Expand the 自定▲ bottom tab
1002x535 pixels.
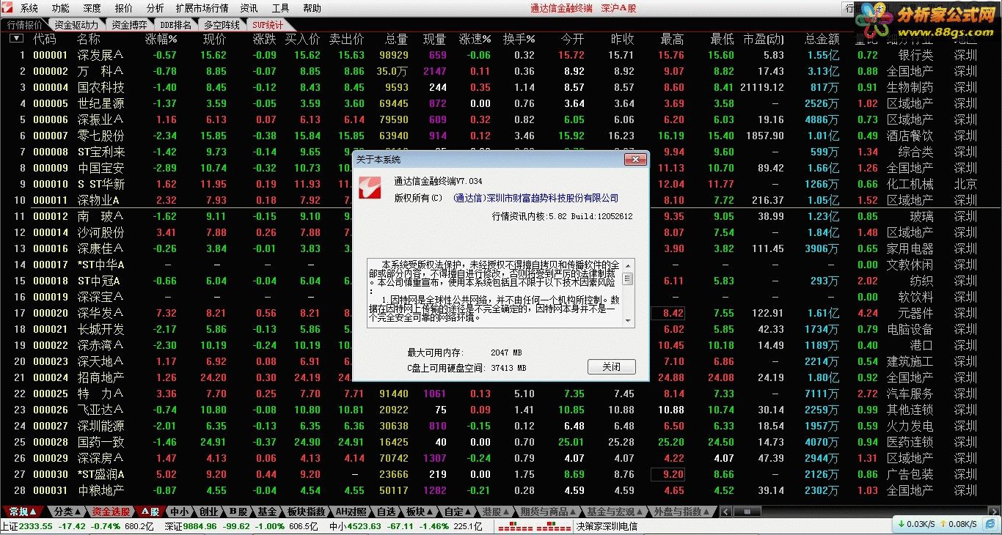(x=458, y=512)
